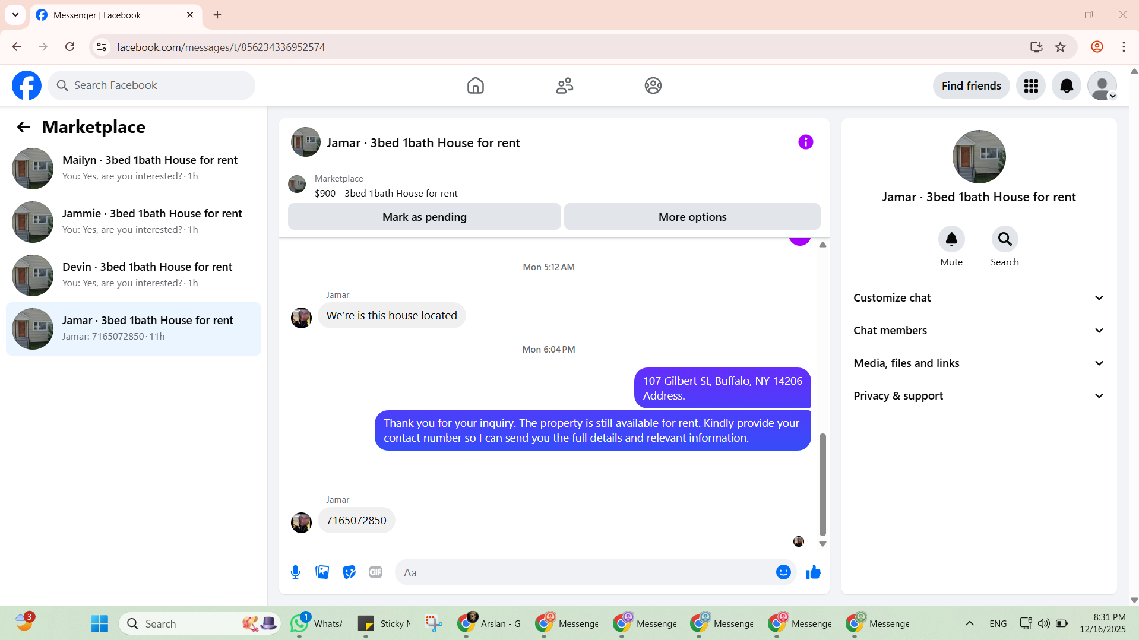Screen dimensions: 1139x640
Task: Record a voice clip with microphone icon
Action: click(x=295, y=572)
